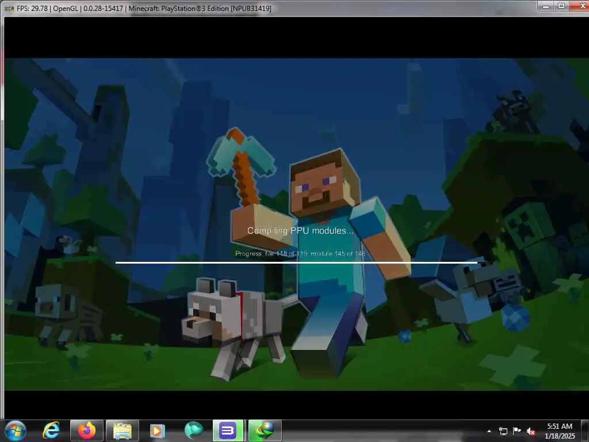Maximize the Minecraft emulator window
This screenshot has width=589, height=442.
[x=561, y=6]
